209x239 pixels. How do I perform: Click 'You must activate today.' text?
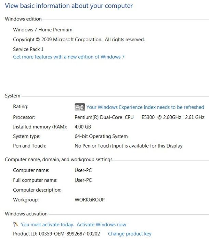coord(48,225)
